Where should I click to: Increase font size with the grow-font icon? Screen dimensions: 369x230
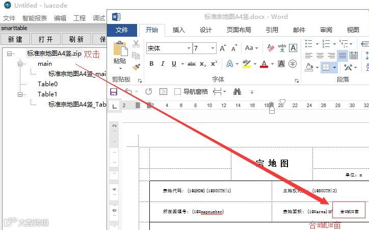point(223,48)
